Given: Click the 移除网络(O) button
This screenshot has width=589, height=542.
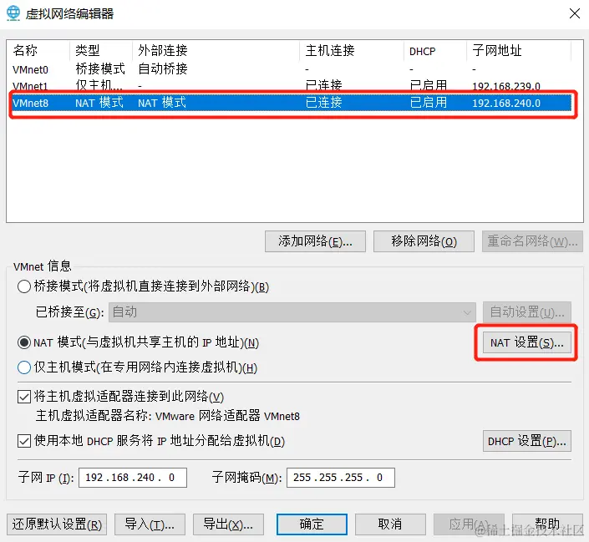Looking at the screenshot, I should pos(424,241).
